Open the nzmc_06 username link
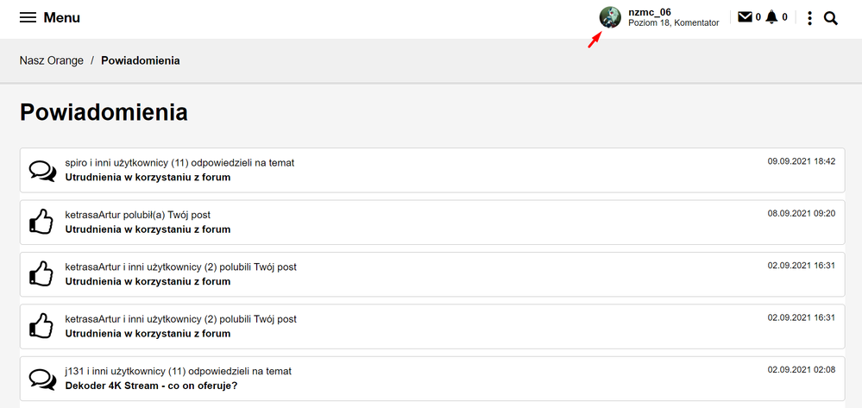 tap(650, 12)
